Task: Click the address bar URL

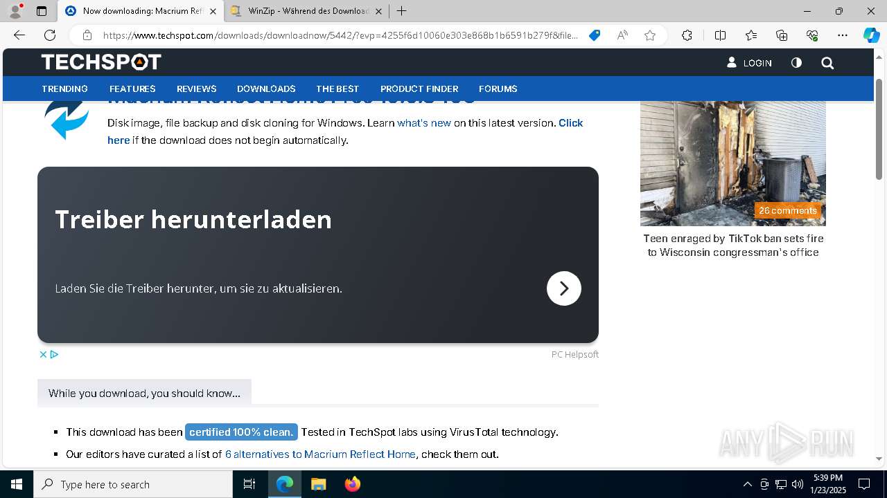Action: (x=340, y=35)
